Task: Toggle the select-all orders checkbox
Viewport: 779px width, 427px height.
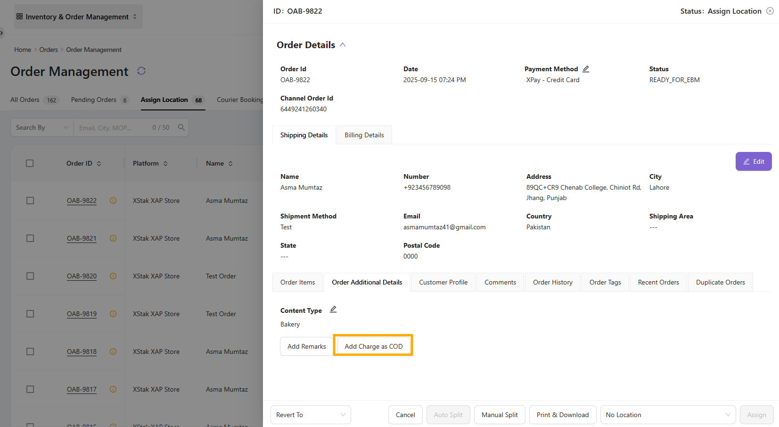Action: click(x=30, y=163)
